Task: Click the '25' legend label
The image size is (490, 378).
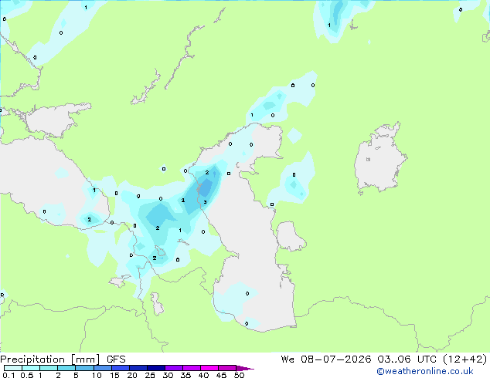Action: point(150,375)
